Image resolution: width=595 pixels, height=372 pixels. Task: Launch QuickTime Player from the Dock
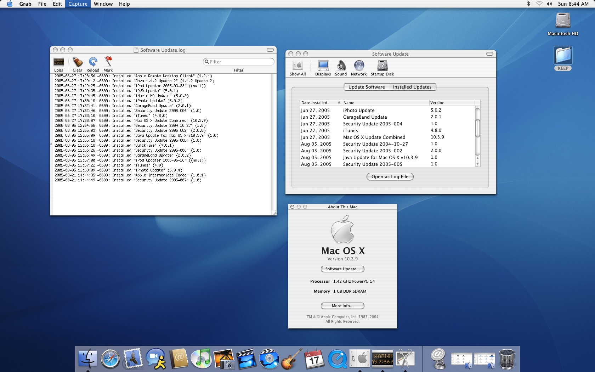coord(337,359)
